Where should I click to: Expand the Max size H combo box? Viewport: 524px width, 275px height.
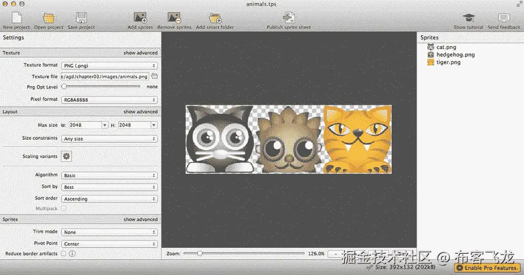pyautogui.click(x=154, y=125)
